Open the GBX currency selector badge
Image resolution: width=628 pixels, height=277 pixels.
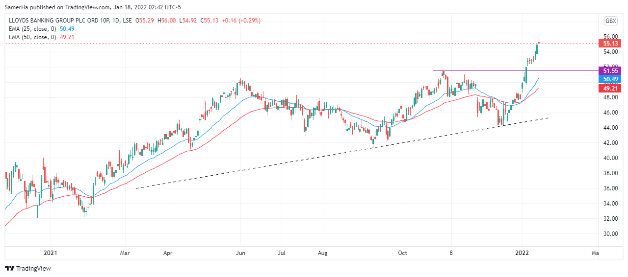point(610,21)
